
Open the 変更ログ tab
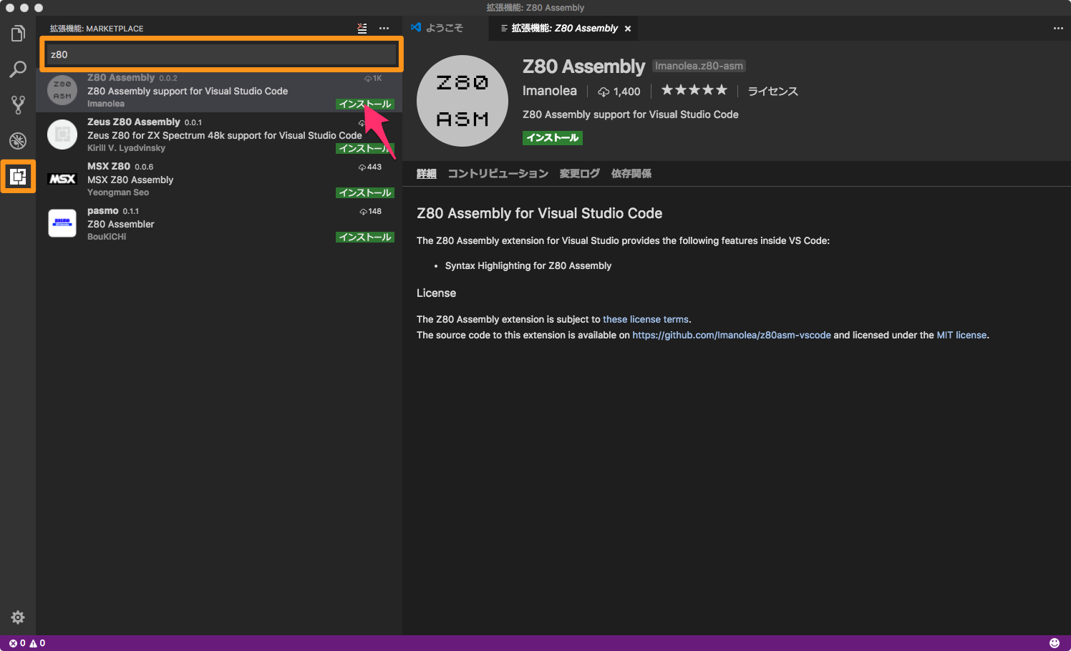pyautogui.click(x=579, y=173)
